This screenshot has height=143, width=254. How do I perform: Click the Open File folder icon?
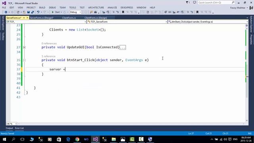coord(24,12)
